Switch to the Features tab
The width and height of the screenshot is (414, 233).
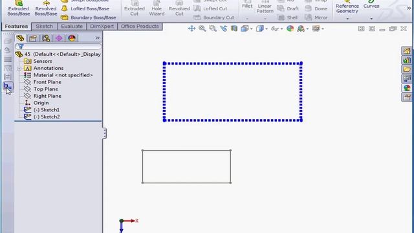coord(16,27)
